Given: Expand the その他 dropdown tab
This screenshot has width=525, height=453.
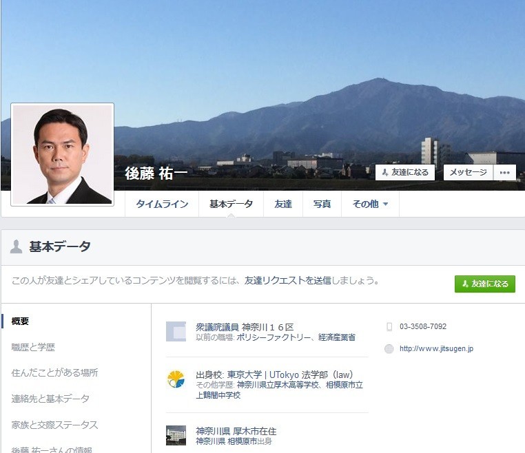Looking at the screenshot, I should click(370, 204).
